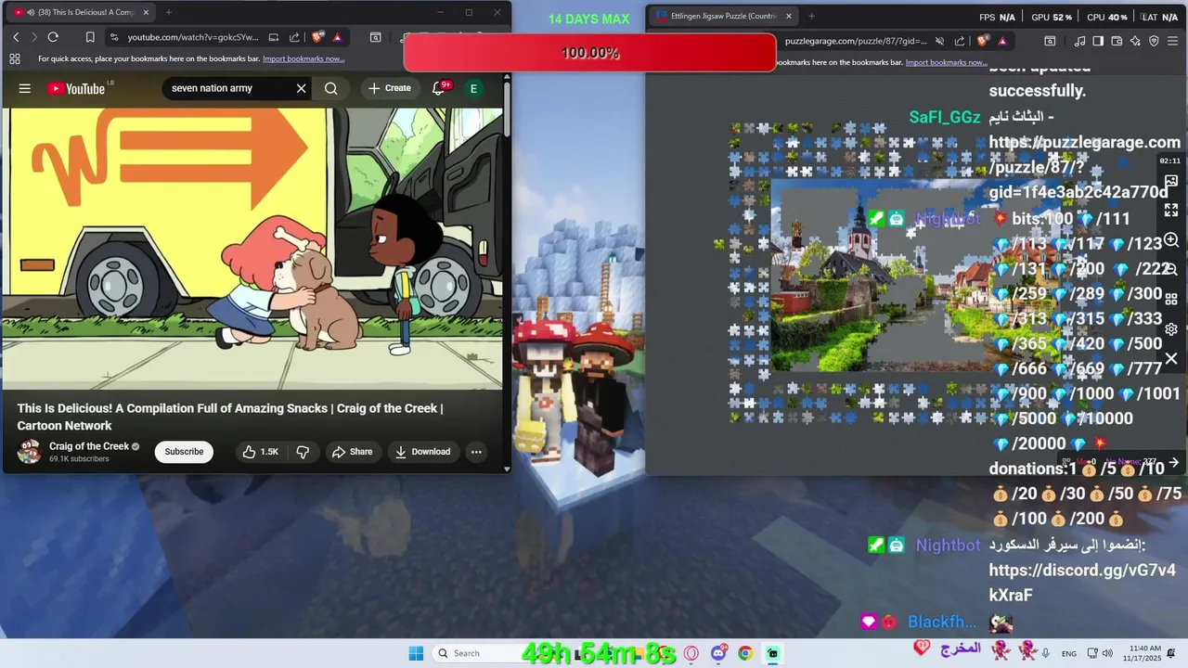The width and height of the screenshot is (1188, 668).
Task: Dislike the Craig of the Creek video
Action: click(x=303, y=452)
